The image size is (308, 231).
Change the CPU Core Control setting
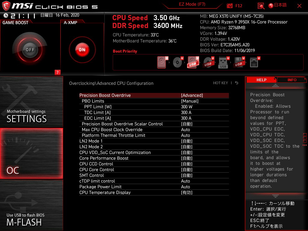click(x=154, y=170)
